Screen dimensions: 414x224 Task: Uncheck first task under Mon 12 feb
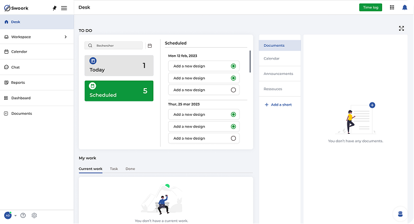click(x=233, y=66)
